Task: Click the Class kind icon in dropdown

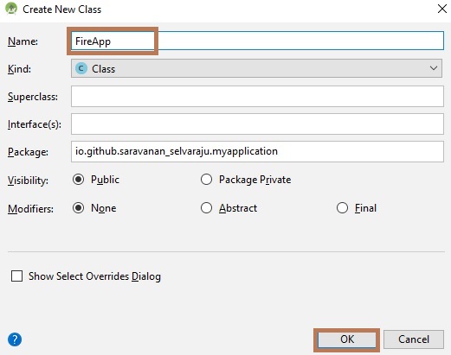Action: tap(81, 68)
